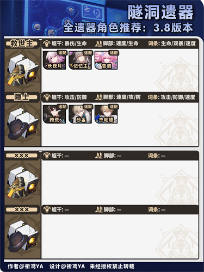Click the 隐士 hat relic set icon
Screen dimensions: 204x272
pos(23,124)
